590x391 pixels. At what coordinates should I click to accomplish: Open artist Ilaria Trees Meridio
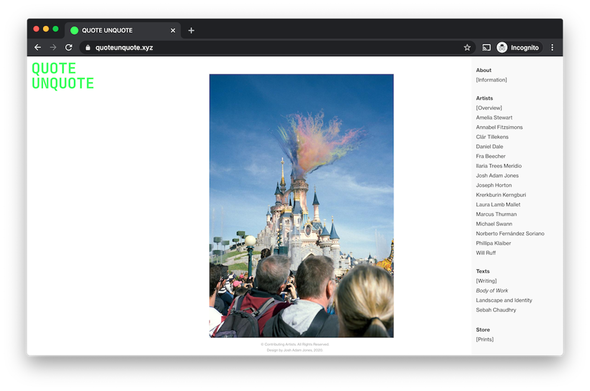click(499, 166)
